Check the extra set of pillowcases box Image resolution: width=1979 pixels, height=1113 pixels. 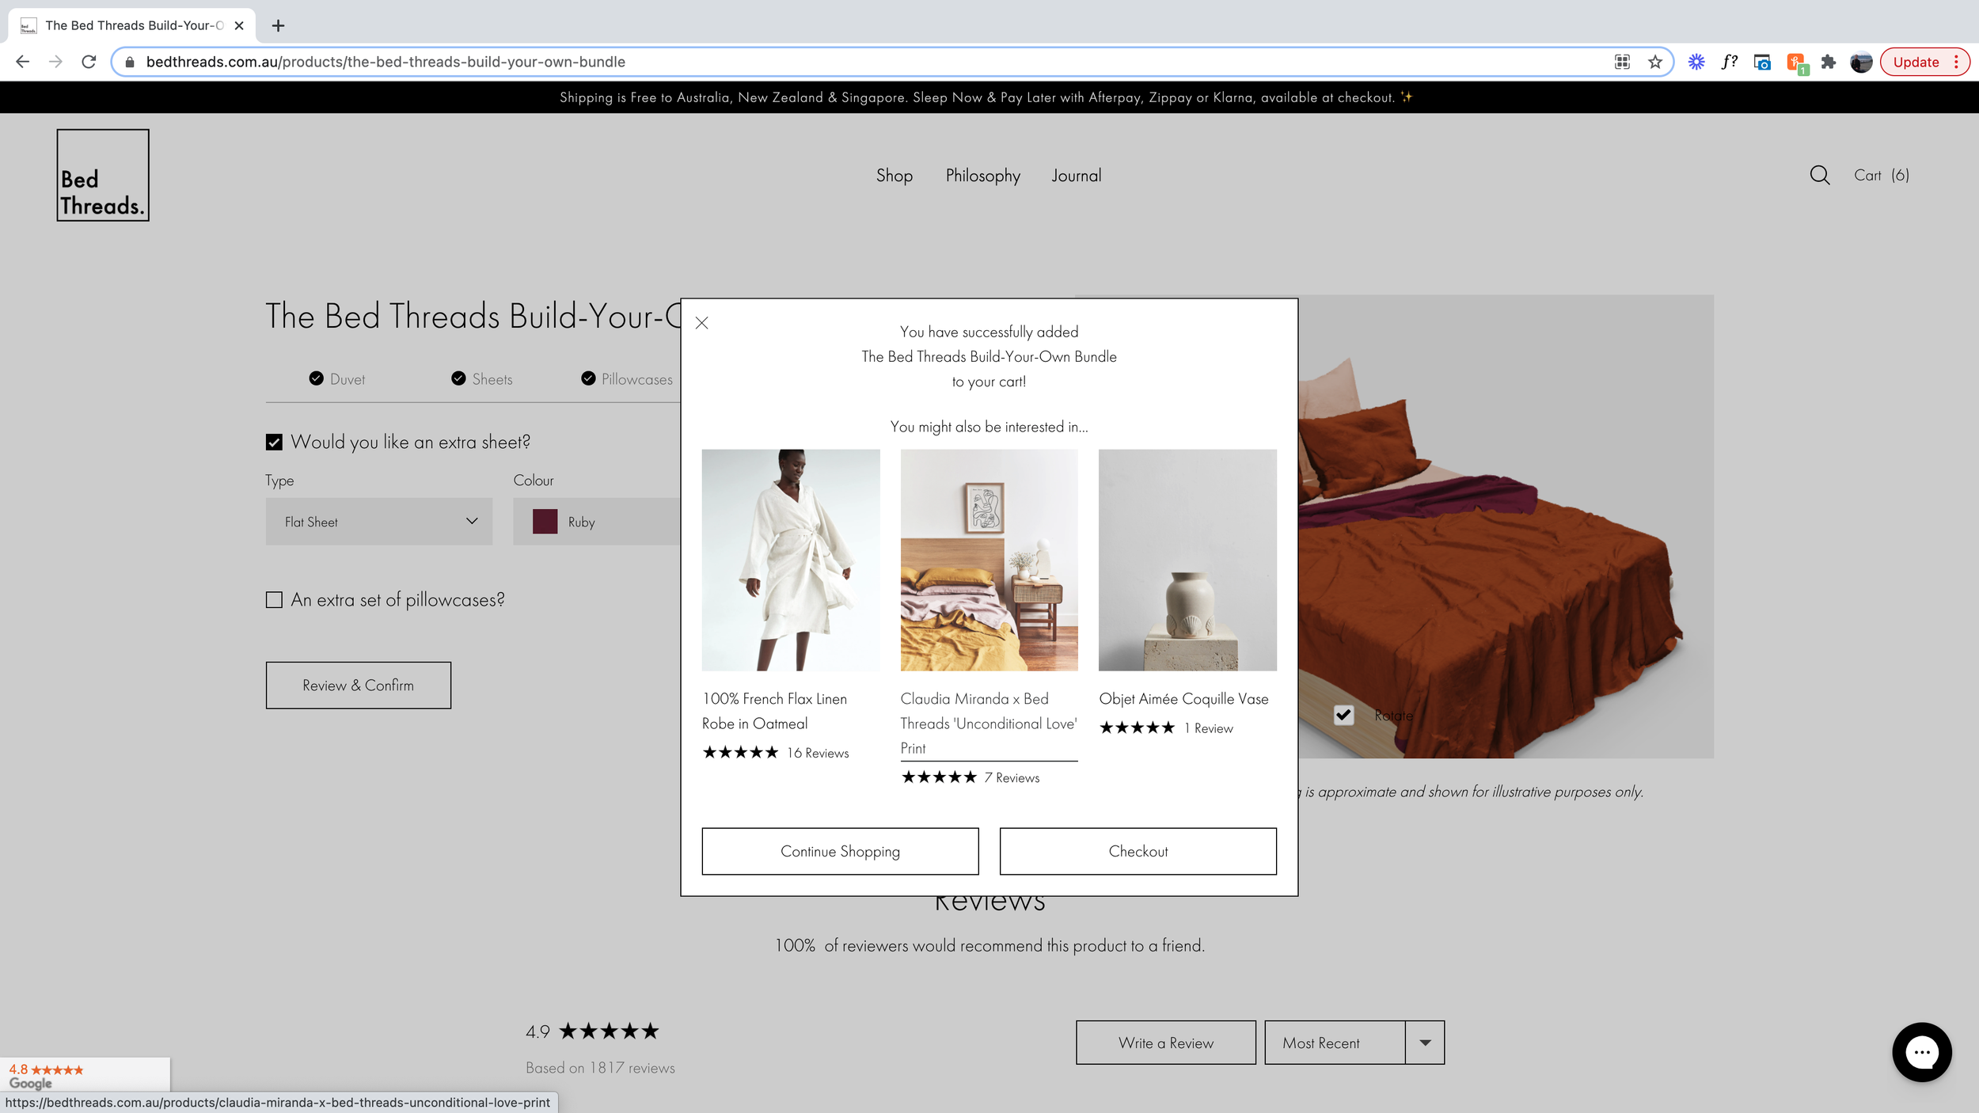274,600
